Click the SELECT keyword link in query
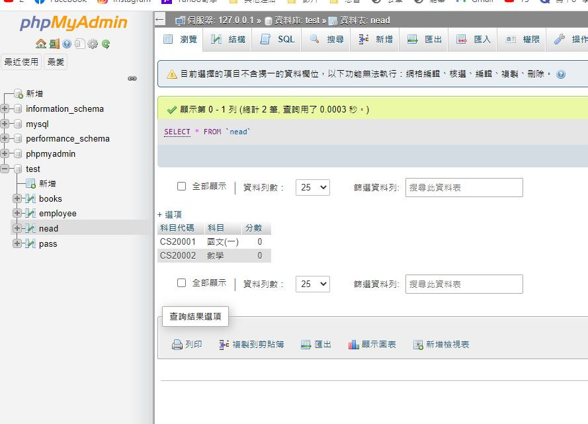The width and height of the screenshot is (588, 424). pos(177,132)
